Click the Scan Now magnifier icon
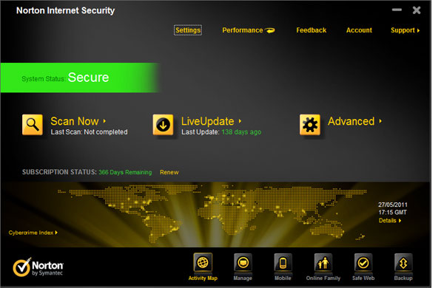 (33, 125)
